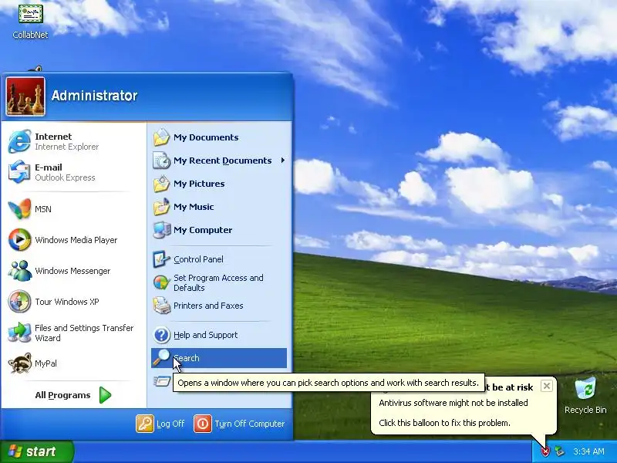This screenshot has height=463, width=617.
Task: Select the Printers and Faxes entry text
Action: 208,306
